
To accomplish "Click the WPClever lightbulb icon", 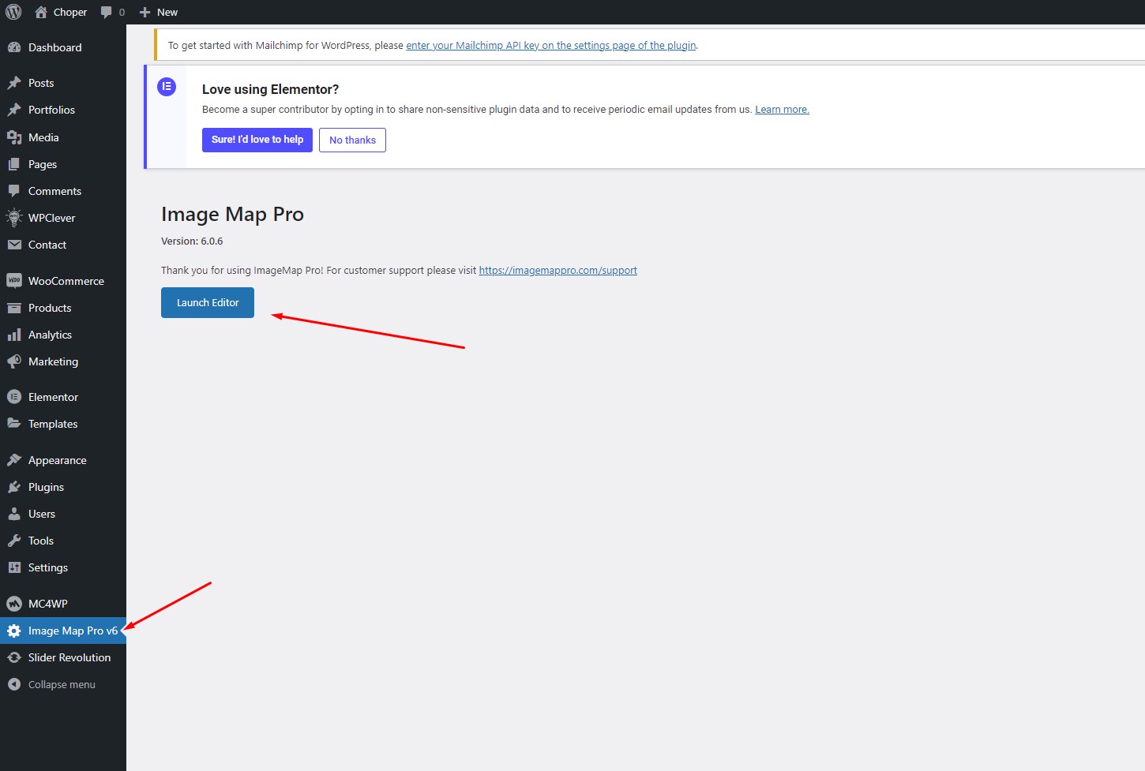I will pyautogui.click(x=14, y=218).
